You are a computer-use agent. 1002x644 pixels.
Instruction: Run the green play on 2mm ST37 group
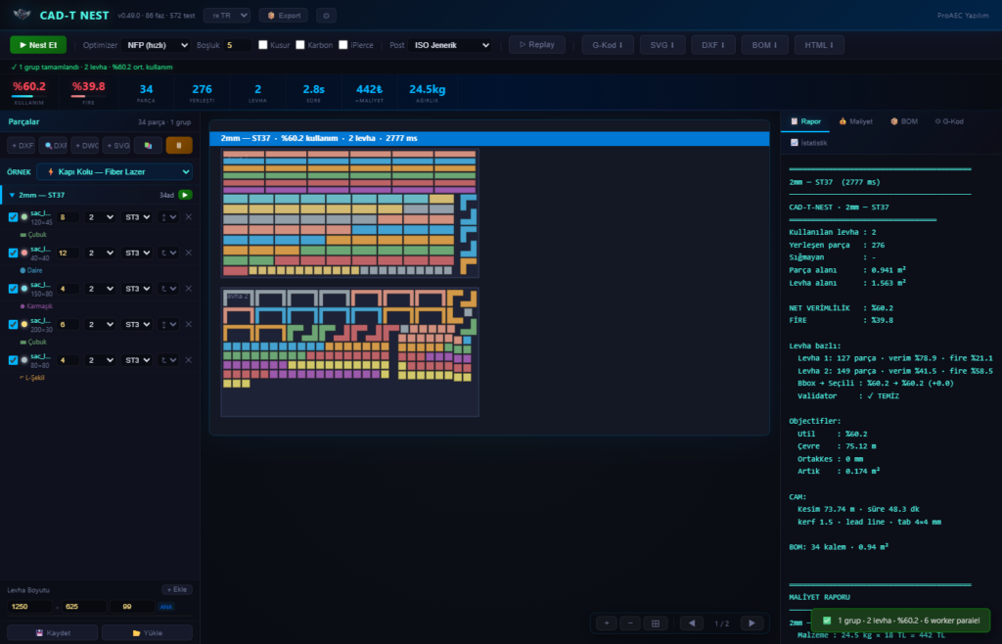tap(185, 195)
